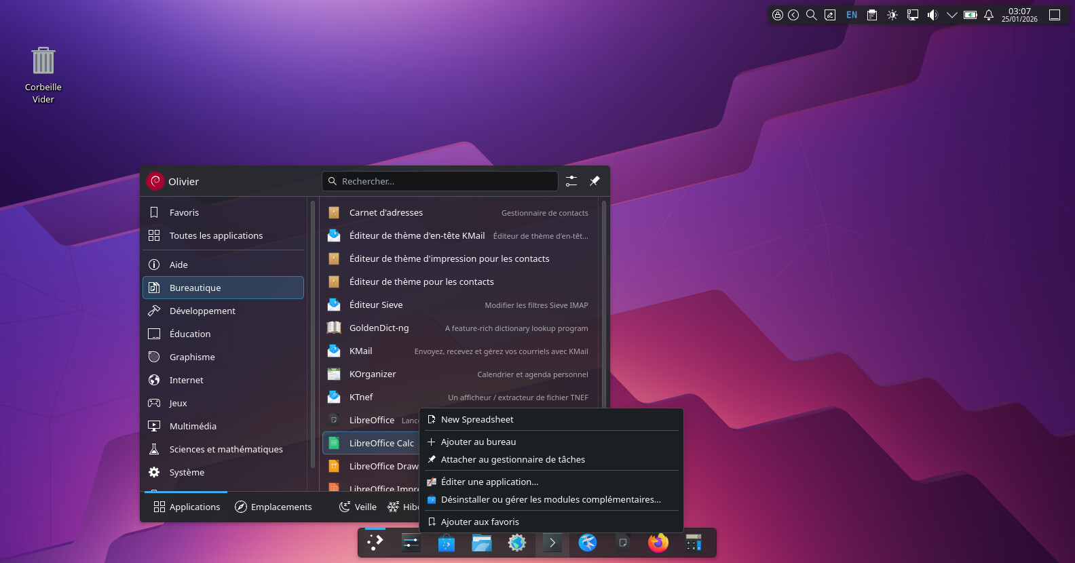Launch Éditeur de thème pour les contacts

[459, 281]
